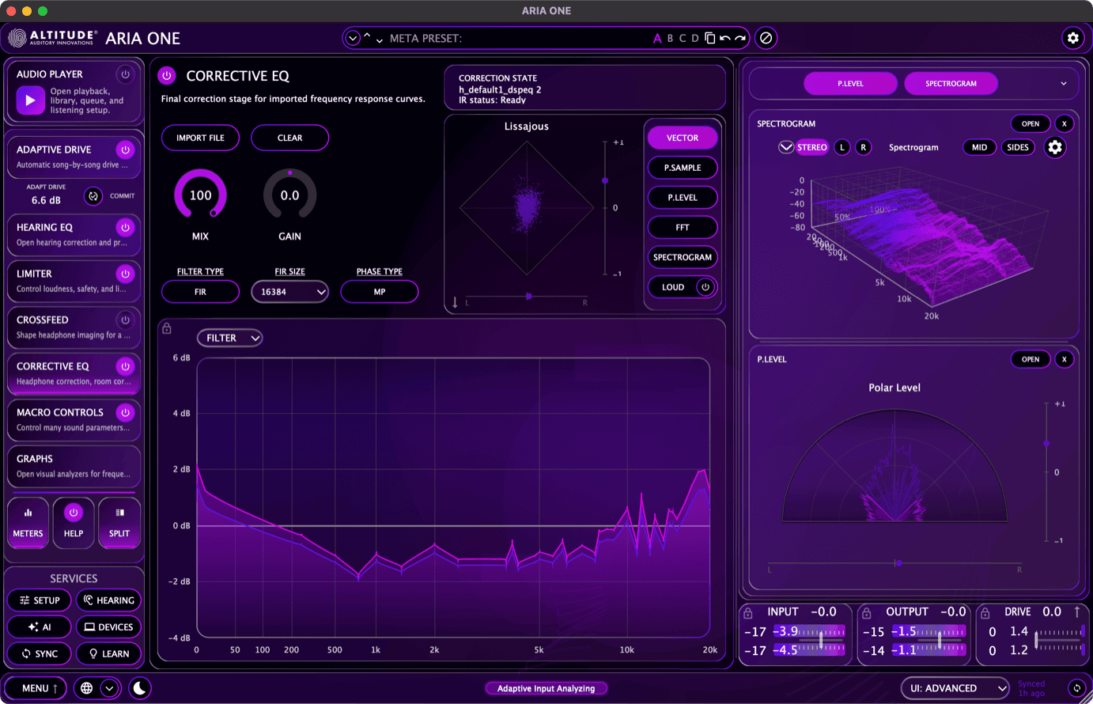Toggle the Corrective EQ header power button
The image size is (1093, 704).
(167, 76)
